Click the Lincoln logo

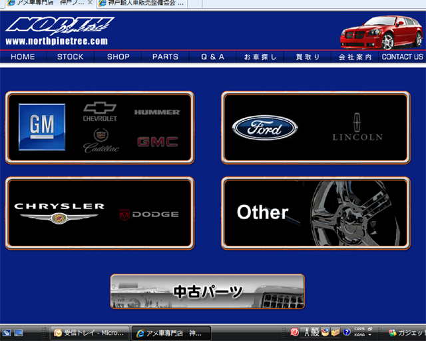[x=357, y=127]
